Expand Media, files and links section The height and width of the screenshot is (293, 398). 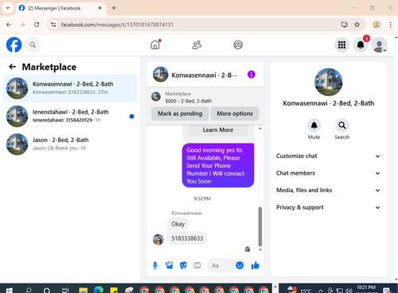click(x=328, y=190)
